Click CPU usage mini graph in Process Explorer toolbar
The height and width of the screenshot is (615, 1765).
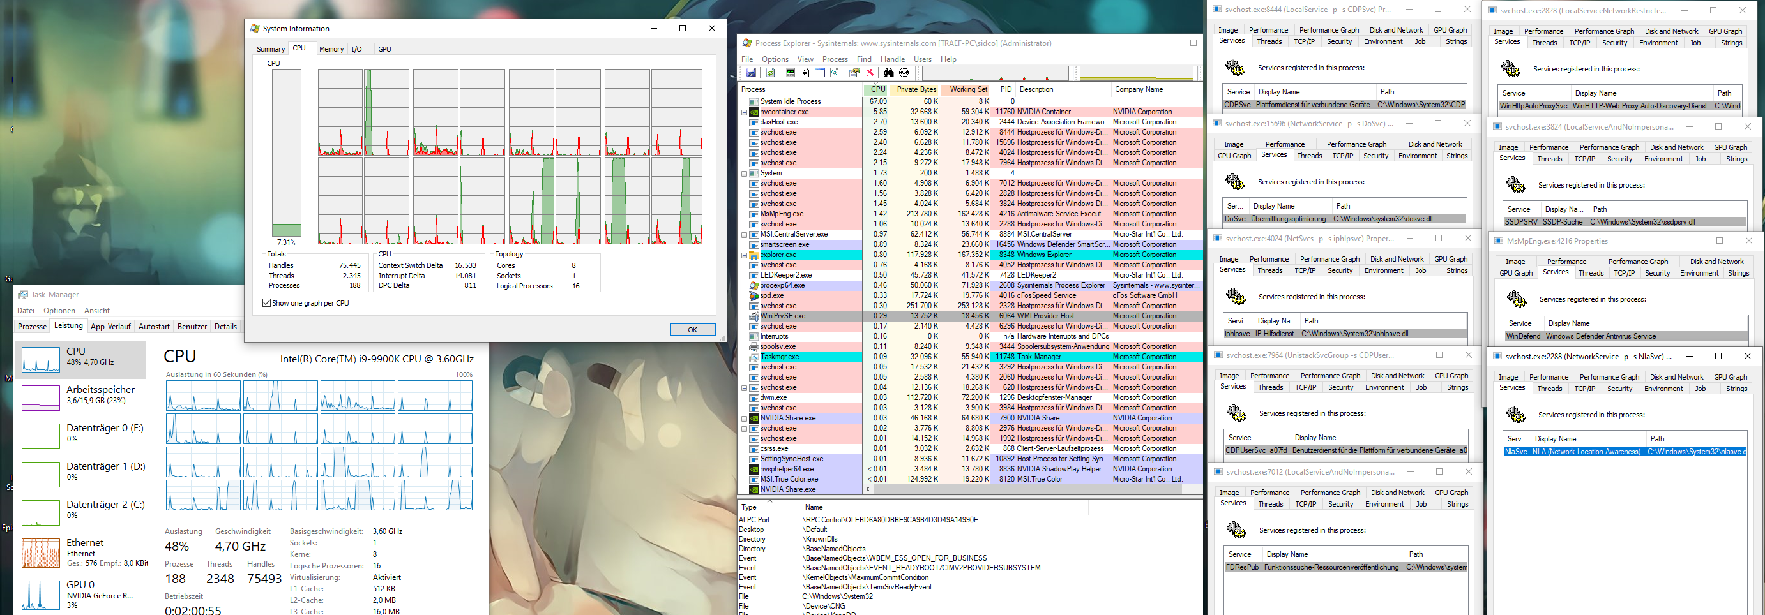tap(996, 73)
